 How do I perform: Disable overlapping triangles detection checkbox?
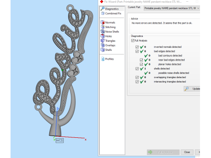point(137,77)
